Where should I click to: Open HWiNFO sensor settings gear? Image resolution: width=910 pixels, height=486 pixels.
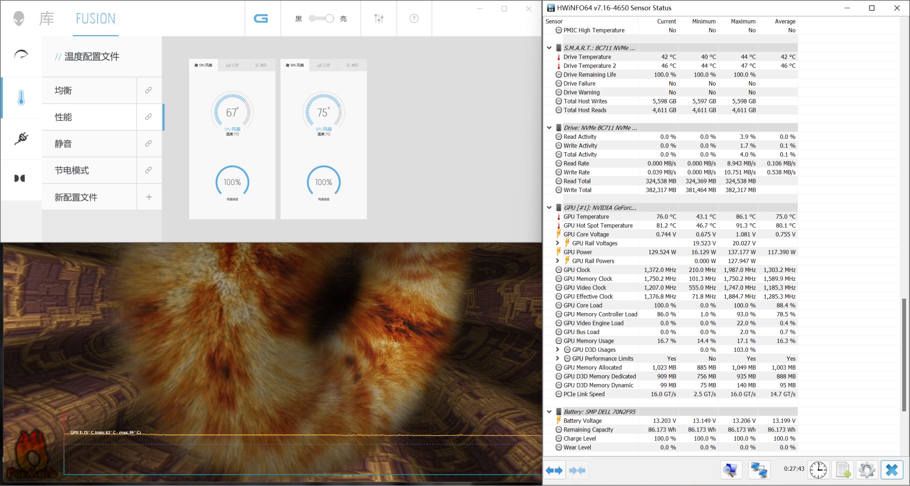867,470
